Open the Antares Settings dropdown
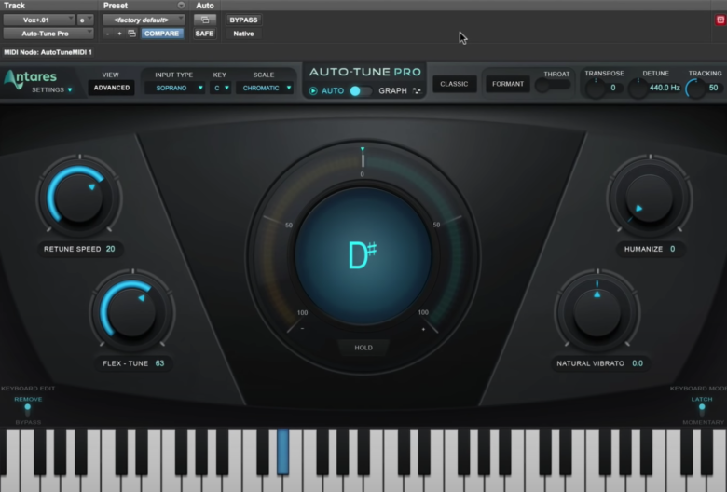 52,90
